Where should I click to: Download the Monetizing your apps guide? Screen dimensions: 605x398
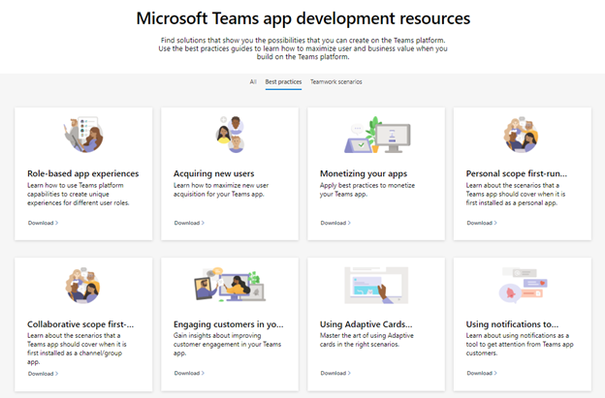tap(335, 223)
